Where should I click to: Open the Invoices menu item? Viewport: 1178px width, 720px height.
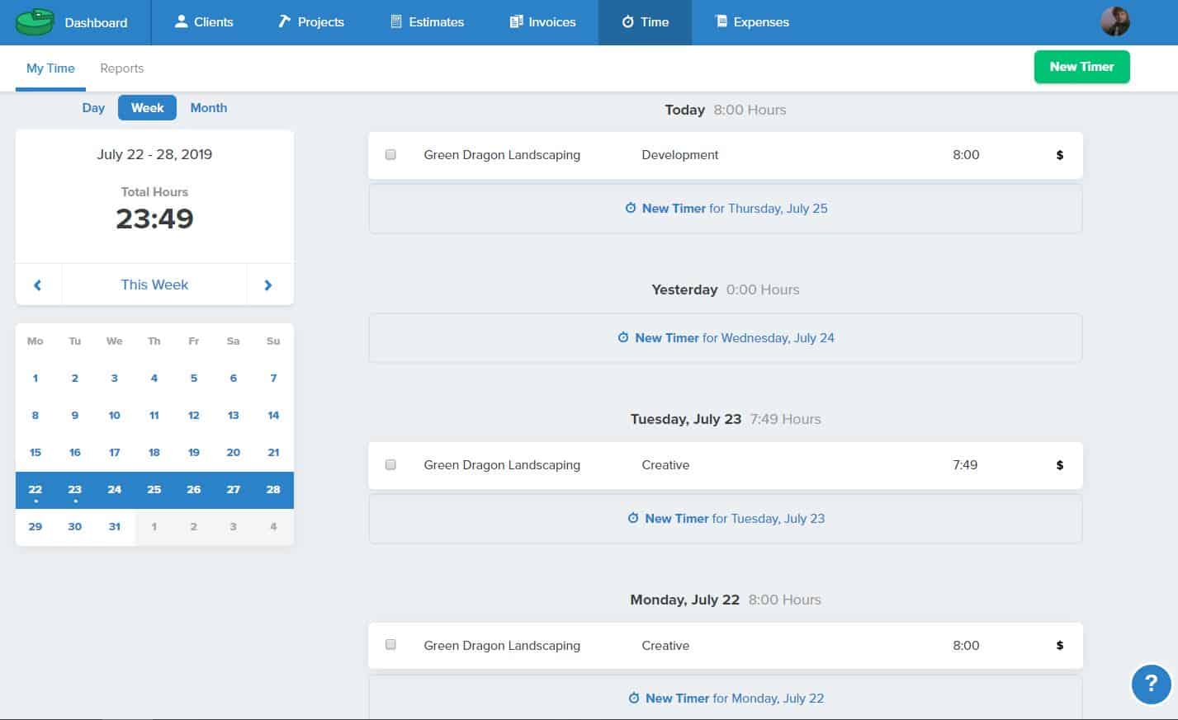(x=542, y=21)
